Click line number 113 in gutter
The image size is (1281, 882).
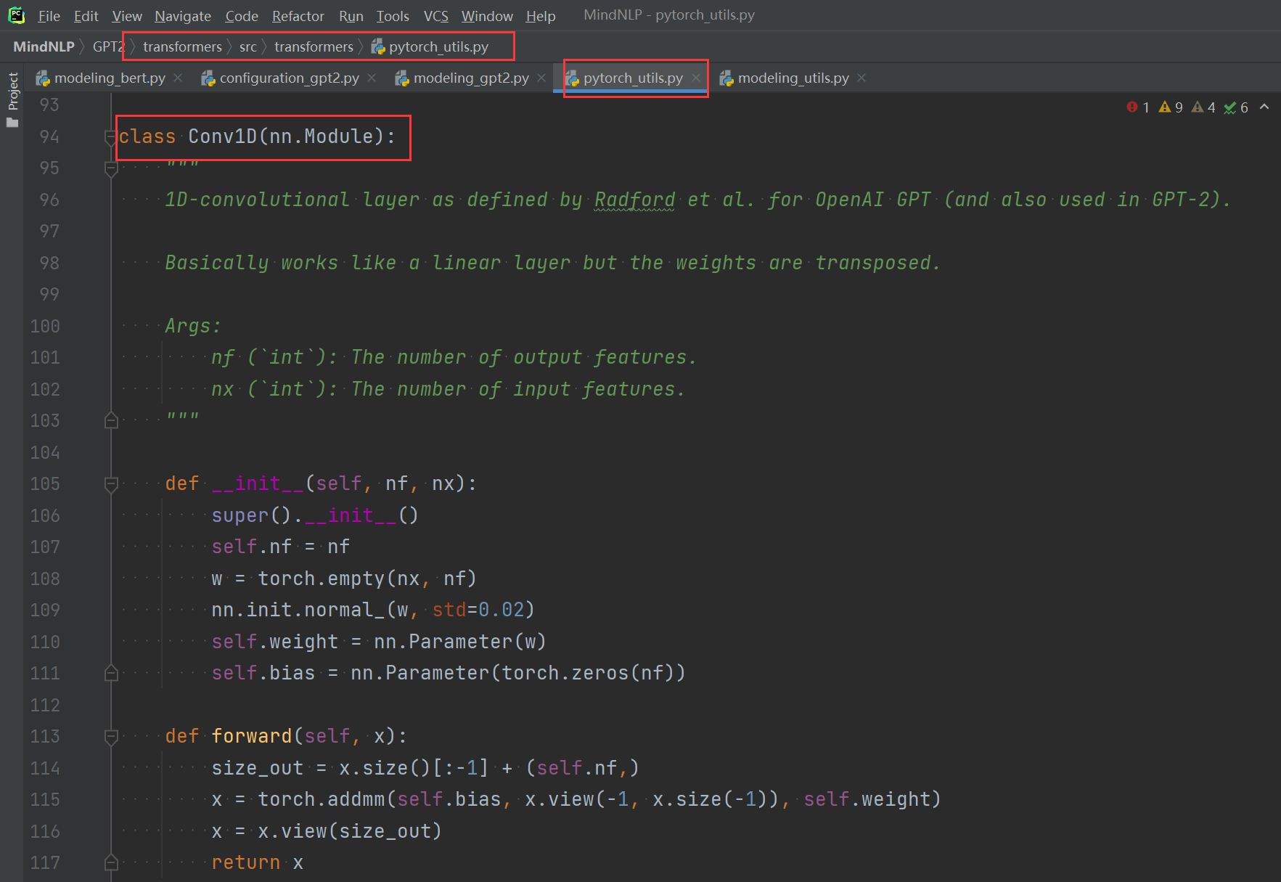tap(45, 736)
